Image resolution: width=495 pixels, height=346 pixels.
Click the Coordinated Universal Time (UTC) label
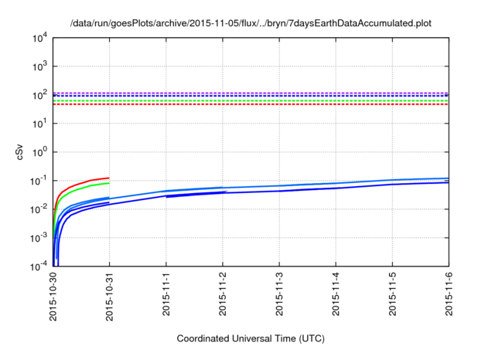(x=251, y=339)
